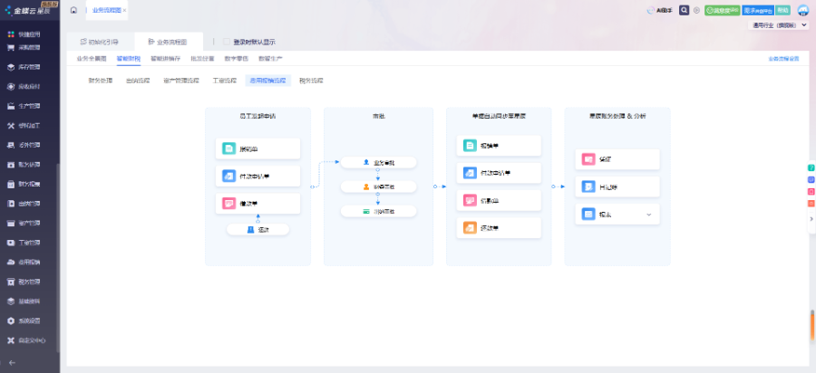Viewport: 816px width, 373px height.
Task: Click the orange floating icon on right edge
Action: (811, 204)
